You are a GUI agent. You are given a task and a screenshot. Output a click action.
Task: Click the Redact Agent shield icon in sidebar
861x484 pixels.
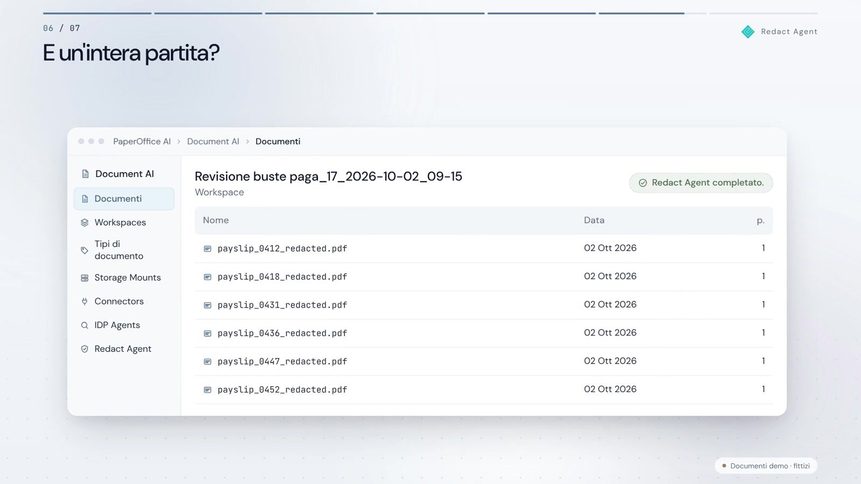(x=84, y=349)
